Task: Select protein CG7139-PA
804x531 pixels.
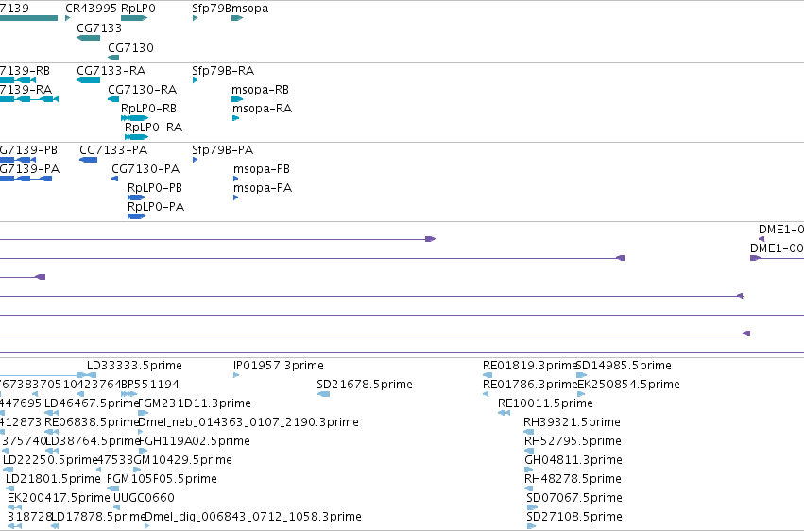Action: coord(29,168)
